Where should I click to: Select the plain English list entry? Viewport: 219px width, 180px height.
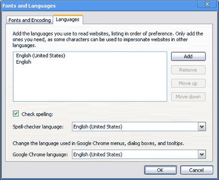click(24, 62)
